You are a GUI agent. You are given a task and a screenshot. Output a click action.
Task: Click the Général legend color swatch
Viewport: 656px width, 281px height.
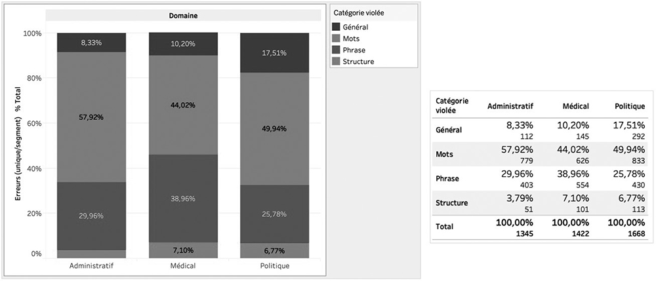point(336,27)
